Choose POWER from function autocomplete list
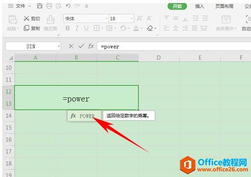Viewport: 251px width, 177px height. (x=85, y=116)
